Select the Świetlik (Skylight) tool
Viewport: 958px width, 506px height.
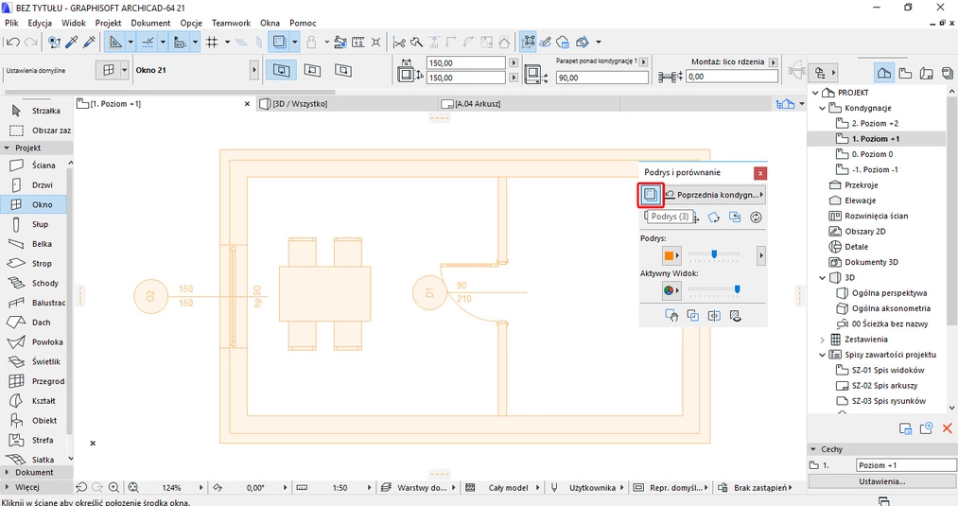point(34,361)
